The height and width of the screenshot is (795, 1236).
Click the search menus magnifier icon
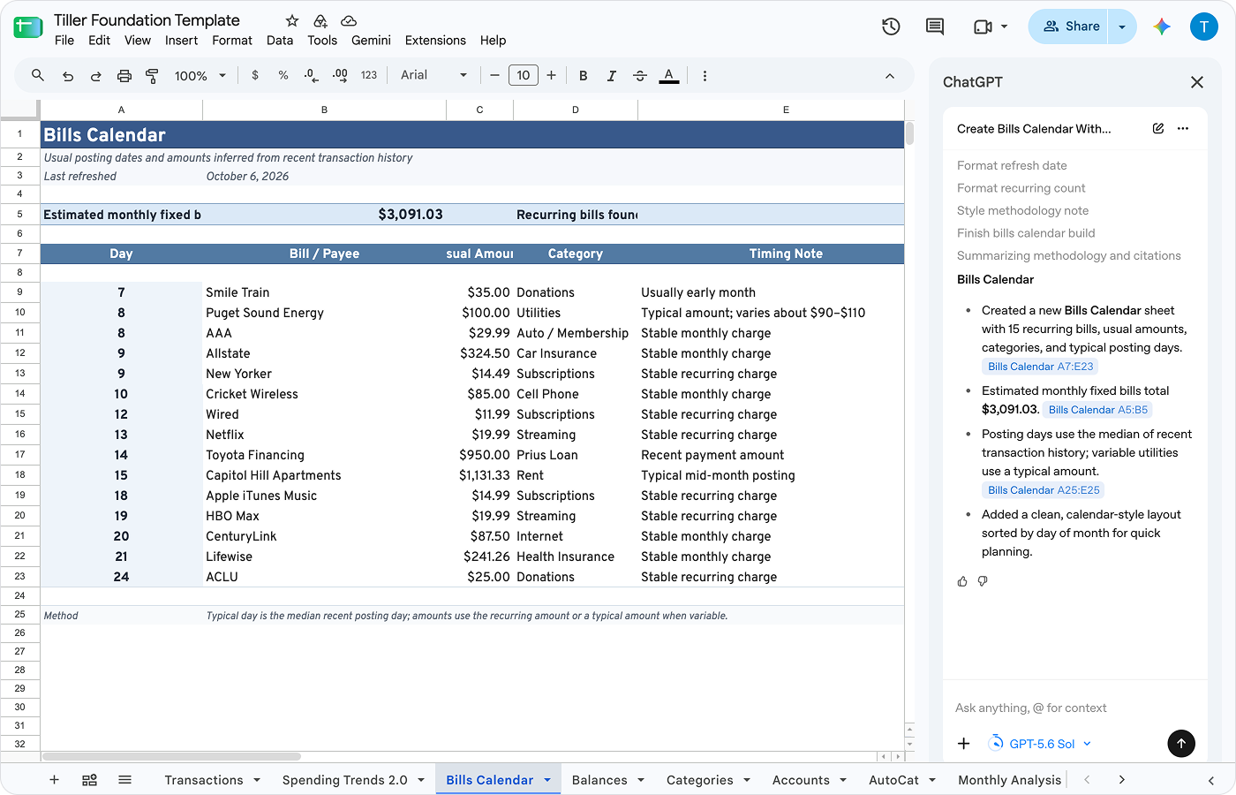click(x=38, y=76)
